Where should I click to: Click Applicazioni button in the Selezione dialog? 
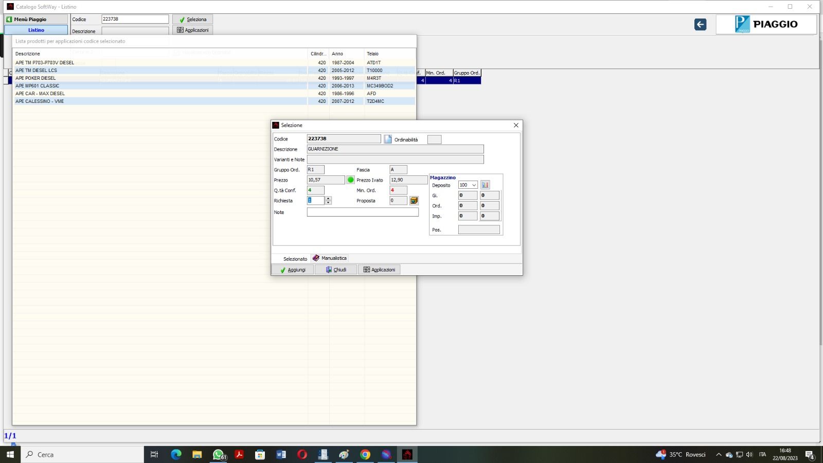tap(380, 270)
